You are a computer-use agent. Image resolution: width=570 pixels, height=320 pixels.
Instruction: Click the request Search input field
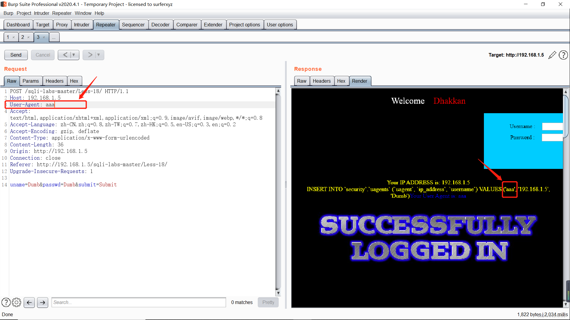click(138, 302)
